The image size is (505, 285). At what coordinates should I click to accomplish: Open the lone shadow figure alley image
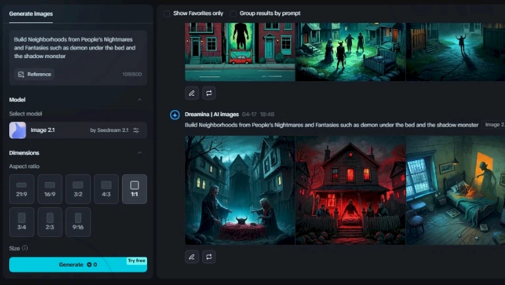click(x=456, y=51)
